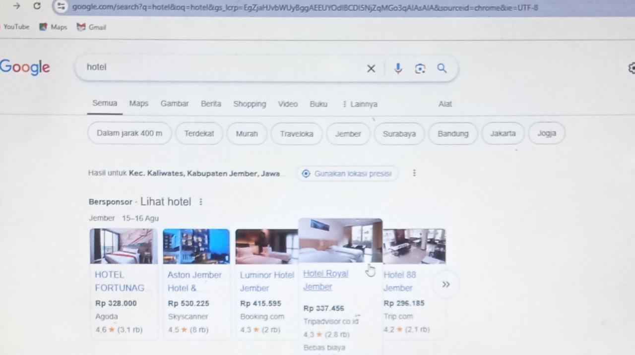The width and height of the screenshot is (635, 355).
Task: Switch to the Shopping tab
Action: pos(250,104)
